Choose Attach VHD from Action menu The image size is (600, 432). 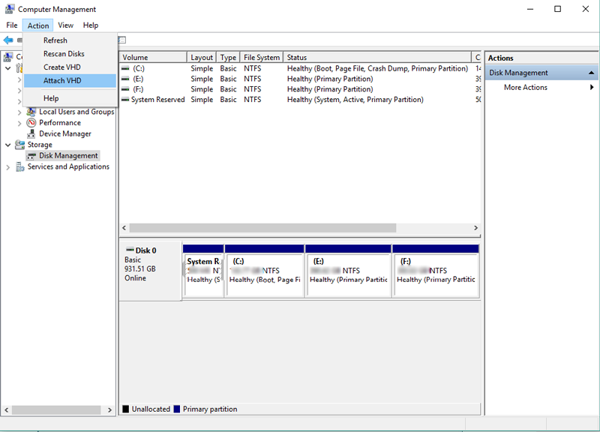[62, 81]
